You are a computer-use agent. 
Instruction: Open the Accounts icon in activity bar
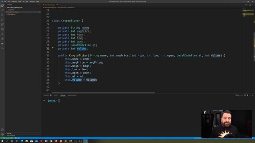coord(2,130)
